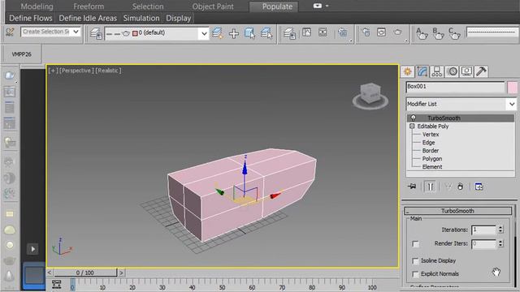
Task: Open the Manage Layers icon
Action: click(x=96, y=33)
